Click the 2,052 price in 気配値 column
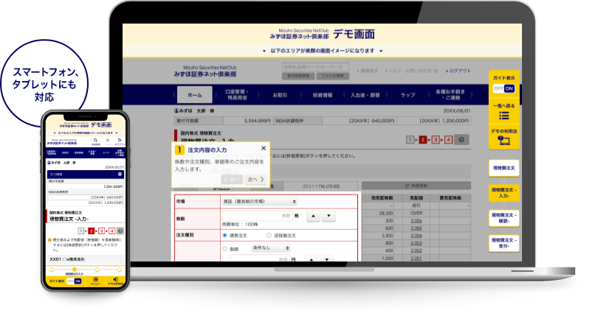This screenshot has height=316, width=615. pyautogui.click(x=416, y=250)
